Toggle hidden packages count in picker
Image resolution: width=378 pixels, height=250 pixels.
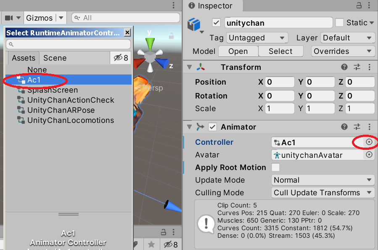[x=121, y=58]
